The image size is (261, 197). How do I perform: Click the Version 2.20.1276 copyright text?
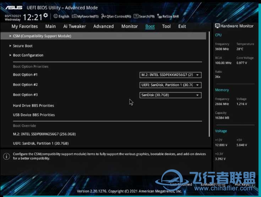(x=129, y=191)
